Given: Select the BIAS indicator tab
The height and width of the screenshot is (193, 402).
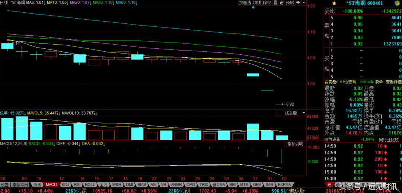Looking at the screenshot, I should coord(142,184).
